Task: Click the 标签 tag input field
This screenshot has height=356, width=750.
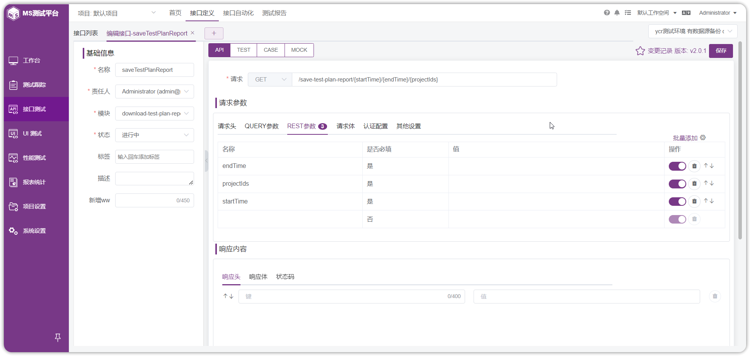Action: [x=155, y=157]
